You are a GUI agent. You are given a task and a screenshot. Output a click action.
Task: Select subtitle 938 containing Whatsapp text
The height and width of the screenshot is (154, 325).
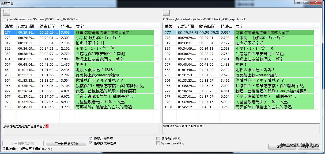[x=80, y=75]
